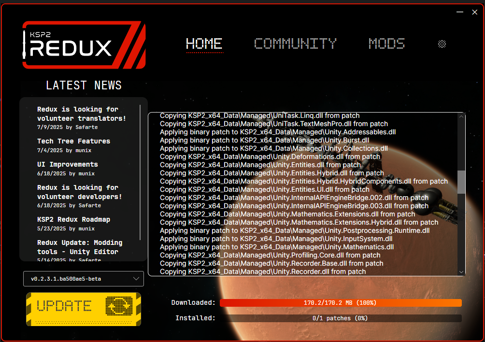Click log line Copying Unity.Mathematics.Extensions.dll from patch
The width and height of the screenshot is (485, 342).
point(287,214)
